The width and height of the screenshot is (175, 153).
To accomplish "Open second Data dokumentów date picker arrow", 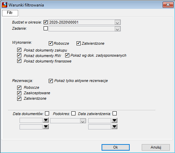I will pos(46,126).
